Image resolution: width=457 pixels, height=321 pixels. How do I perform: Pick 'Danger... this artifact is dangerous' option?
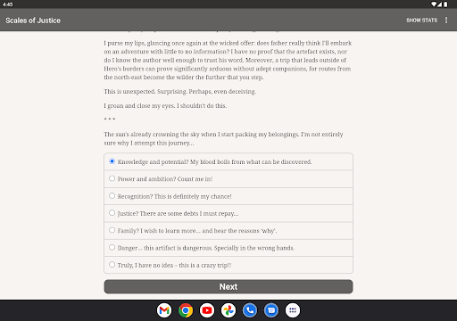[228, 248]
